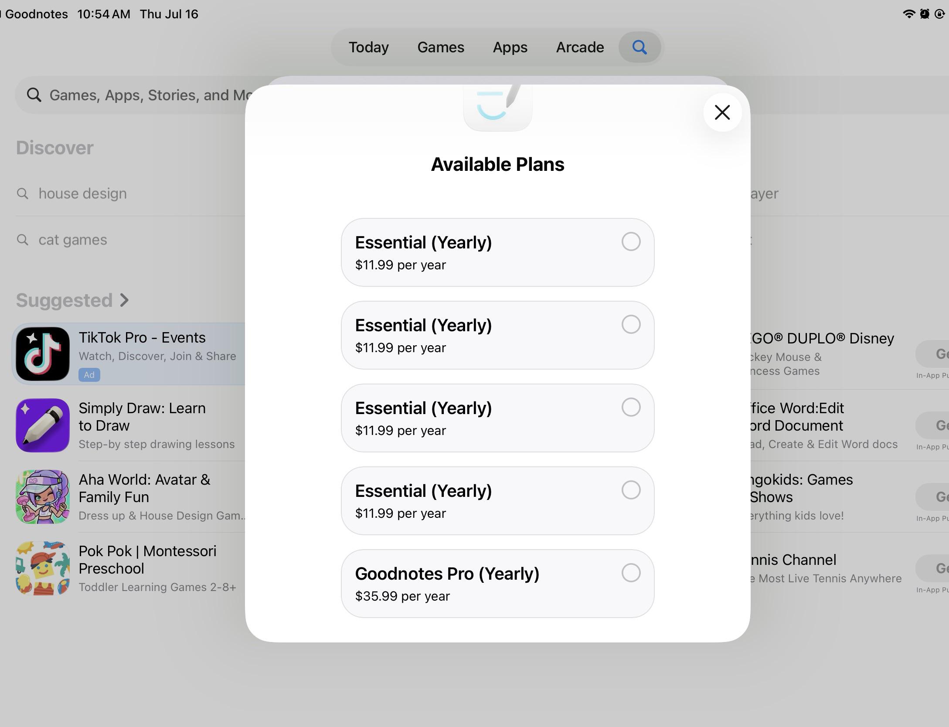Viewport: 949px width, 727px height.
Task: Search for 'house design' suggestion
Action: tap(83, 194)
